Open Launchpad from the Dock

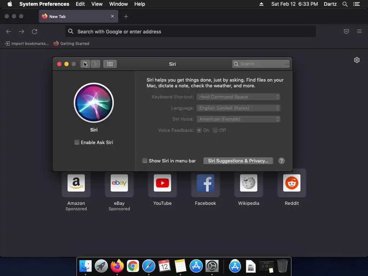[x=101, y=266]
